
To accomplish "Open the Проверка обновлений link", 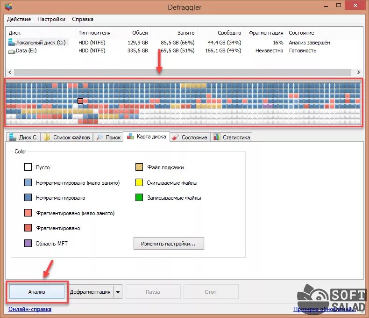I will (x=325, y=309).
